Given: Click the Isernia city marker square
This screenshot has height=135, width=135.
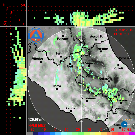Looking at the screenshot, I should (x=121, y=103).
